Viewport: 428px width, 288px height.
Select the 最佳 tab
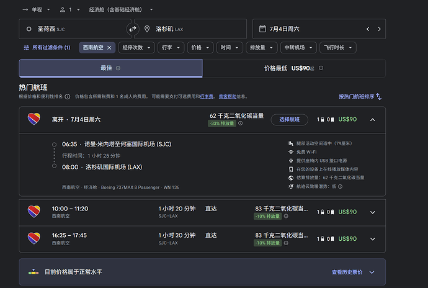pos(110,68)
